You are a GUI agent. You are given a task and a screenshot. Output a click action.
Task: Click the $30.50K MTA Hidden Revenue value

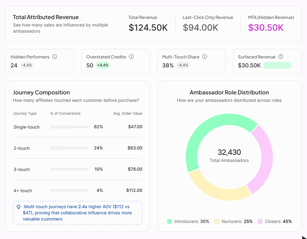pyautogui.click(x=266, y=28)
